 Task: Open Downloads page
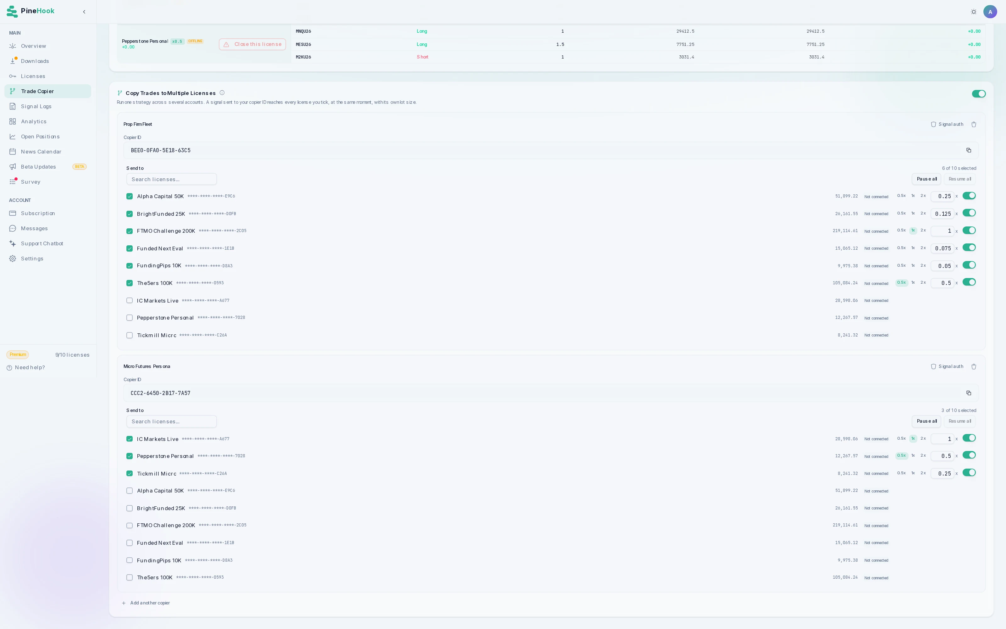[x=48, y=61]
